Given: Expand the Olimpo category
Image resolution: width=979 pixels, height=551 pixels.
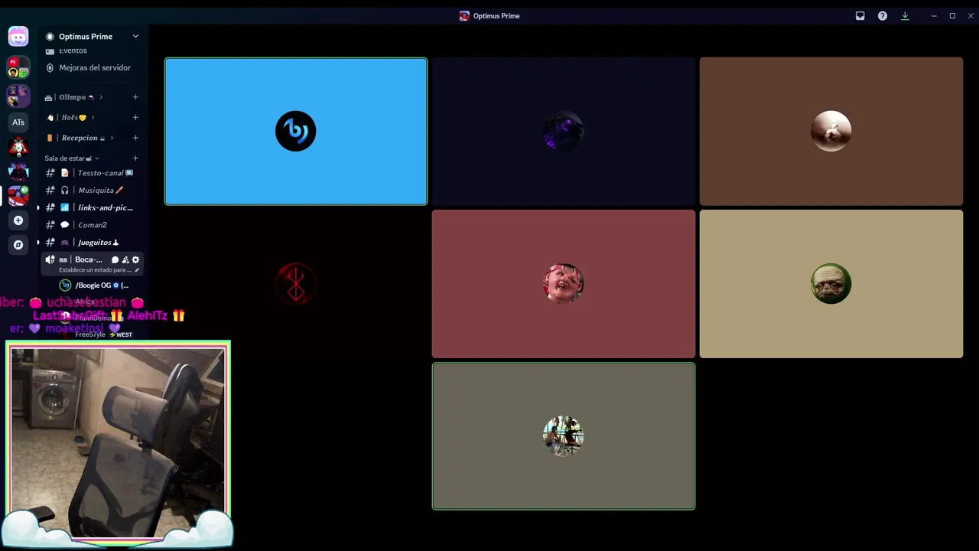Looking at the screenshot, I should (73, 97).
